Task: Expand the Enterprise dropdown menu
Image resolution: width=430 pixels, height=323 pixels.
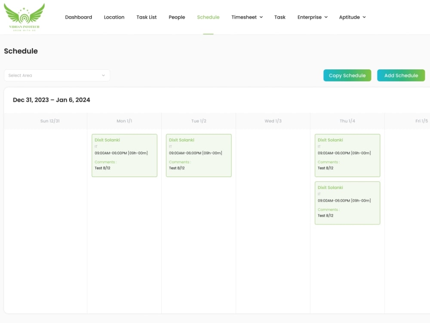Action: (313, 17)
